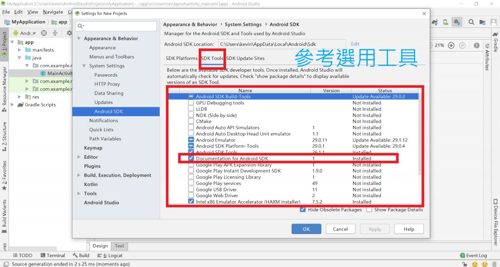The width and height of the screenshot is (500, 267).
Task: Open AVD Manager toolbar icon
Action: (x=446, y=22)
